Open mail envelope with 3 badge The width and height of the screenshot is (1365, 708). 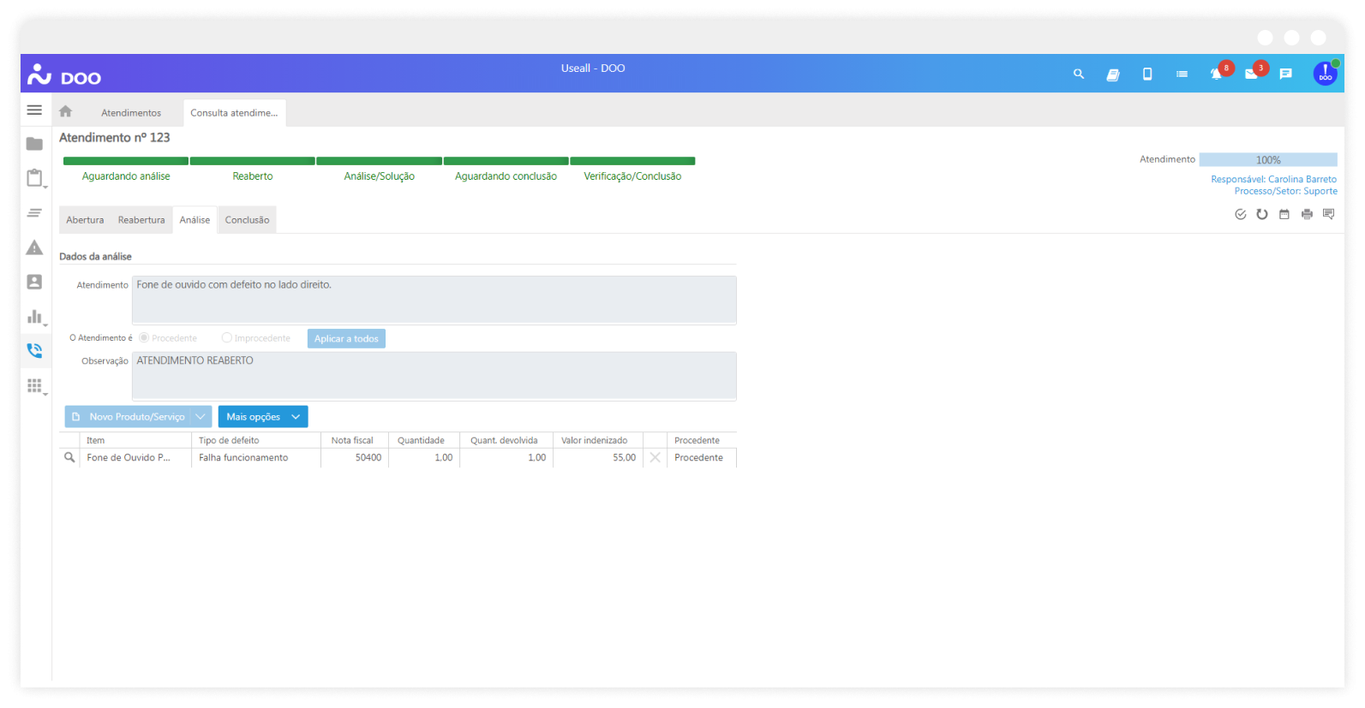point(1251,74)
